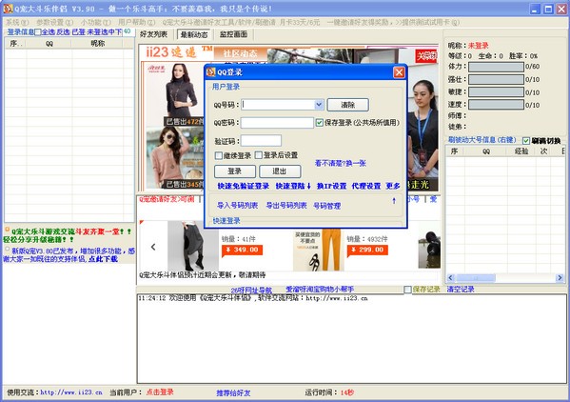Uncheck the 保存登录 checkbox
Viewport: 570px width, 402px height.
[319, 123]
